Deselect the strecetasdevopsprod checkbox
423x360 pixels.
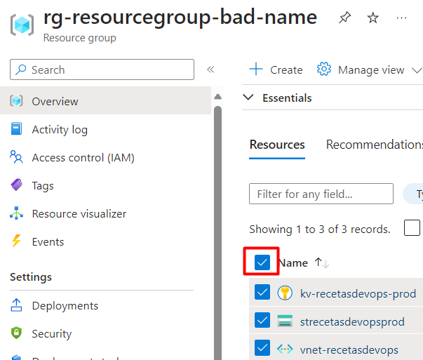[262, 320]
